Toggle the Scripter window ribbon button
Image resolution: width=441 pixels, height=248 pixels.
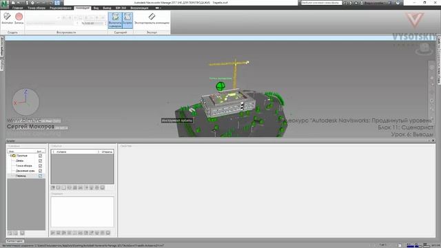pyautogui.click(x=127, y=20)
